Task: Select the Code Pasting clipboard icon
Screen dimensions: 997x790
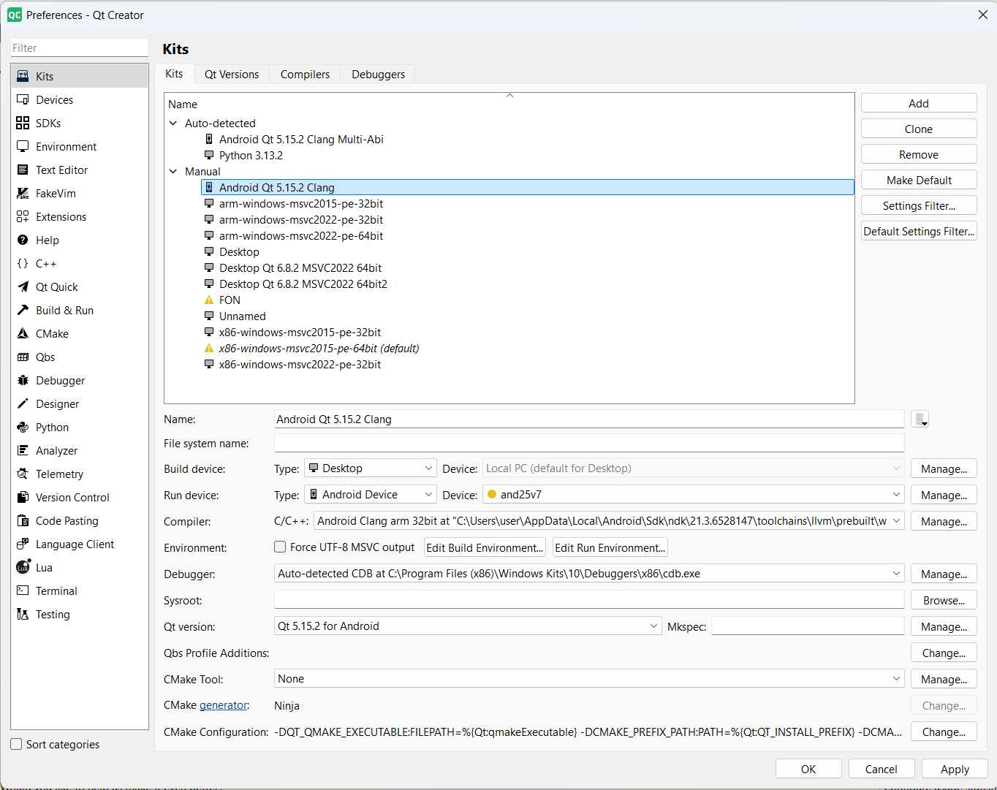Action: 23,520
